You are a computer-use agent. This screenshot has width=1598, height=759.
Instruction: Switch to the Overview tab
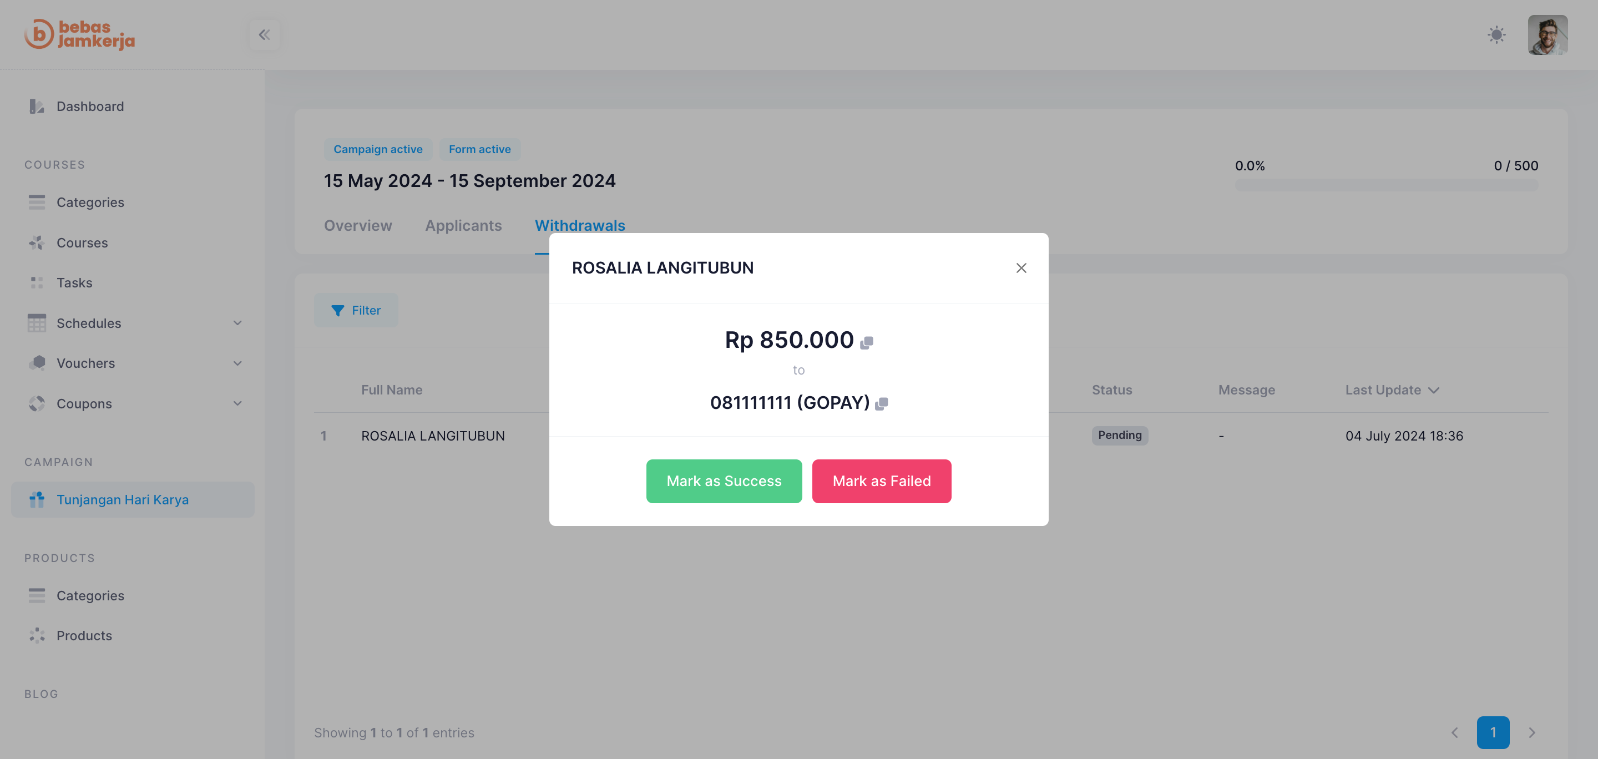tap(358, 226)
